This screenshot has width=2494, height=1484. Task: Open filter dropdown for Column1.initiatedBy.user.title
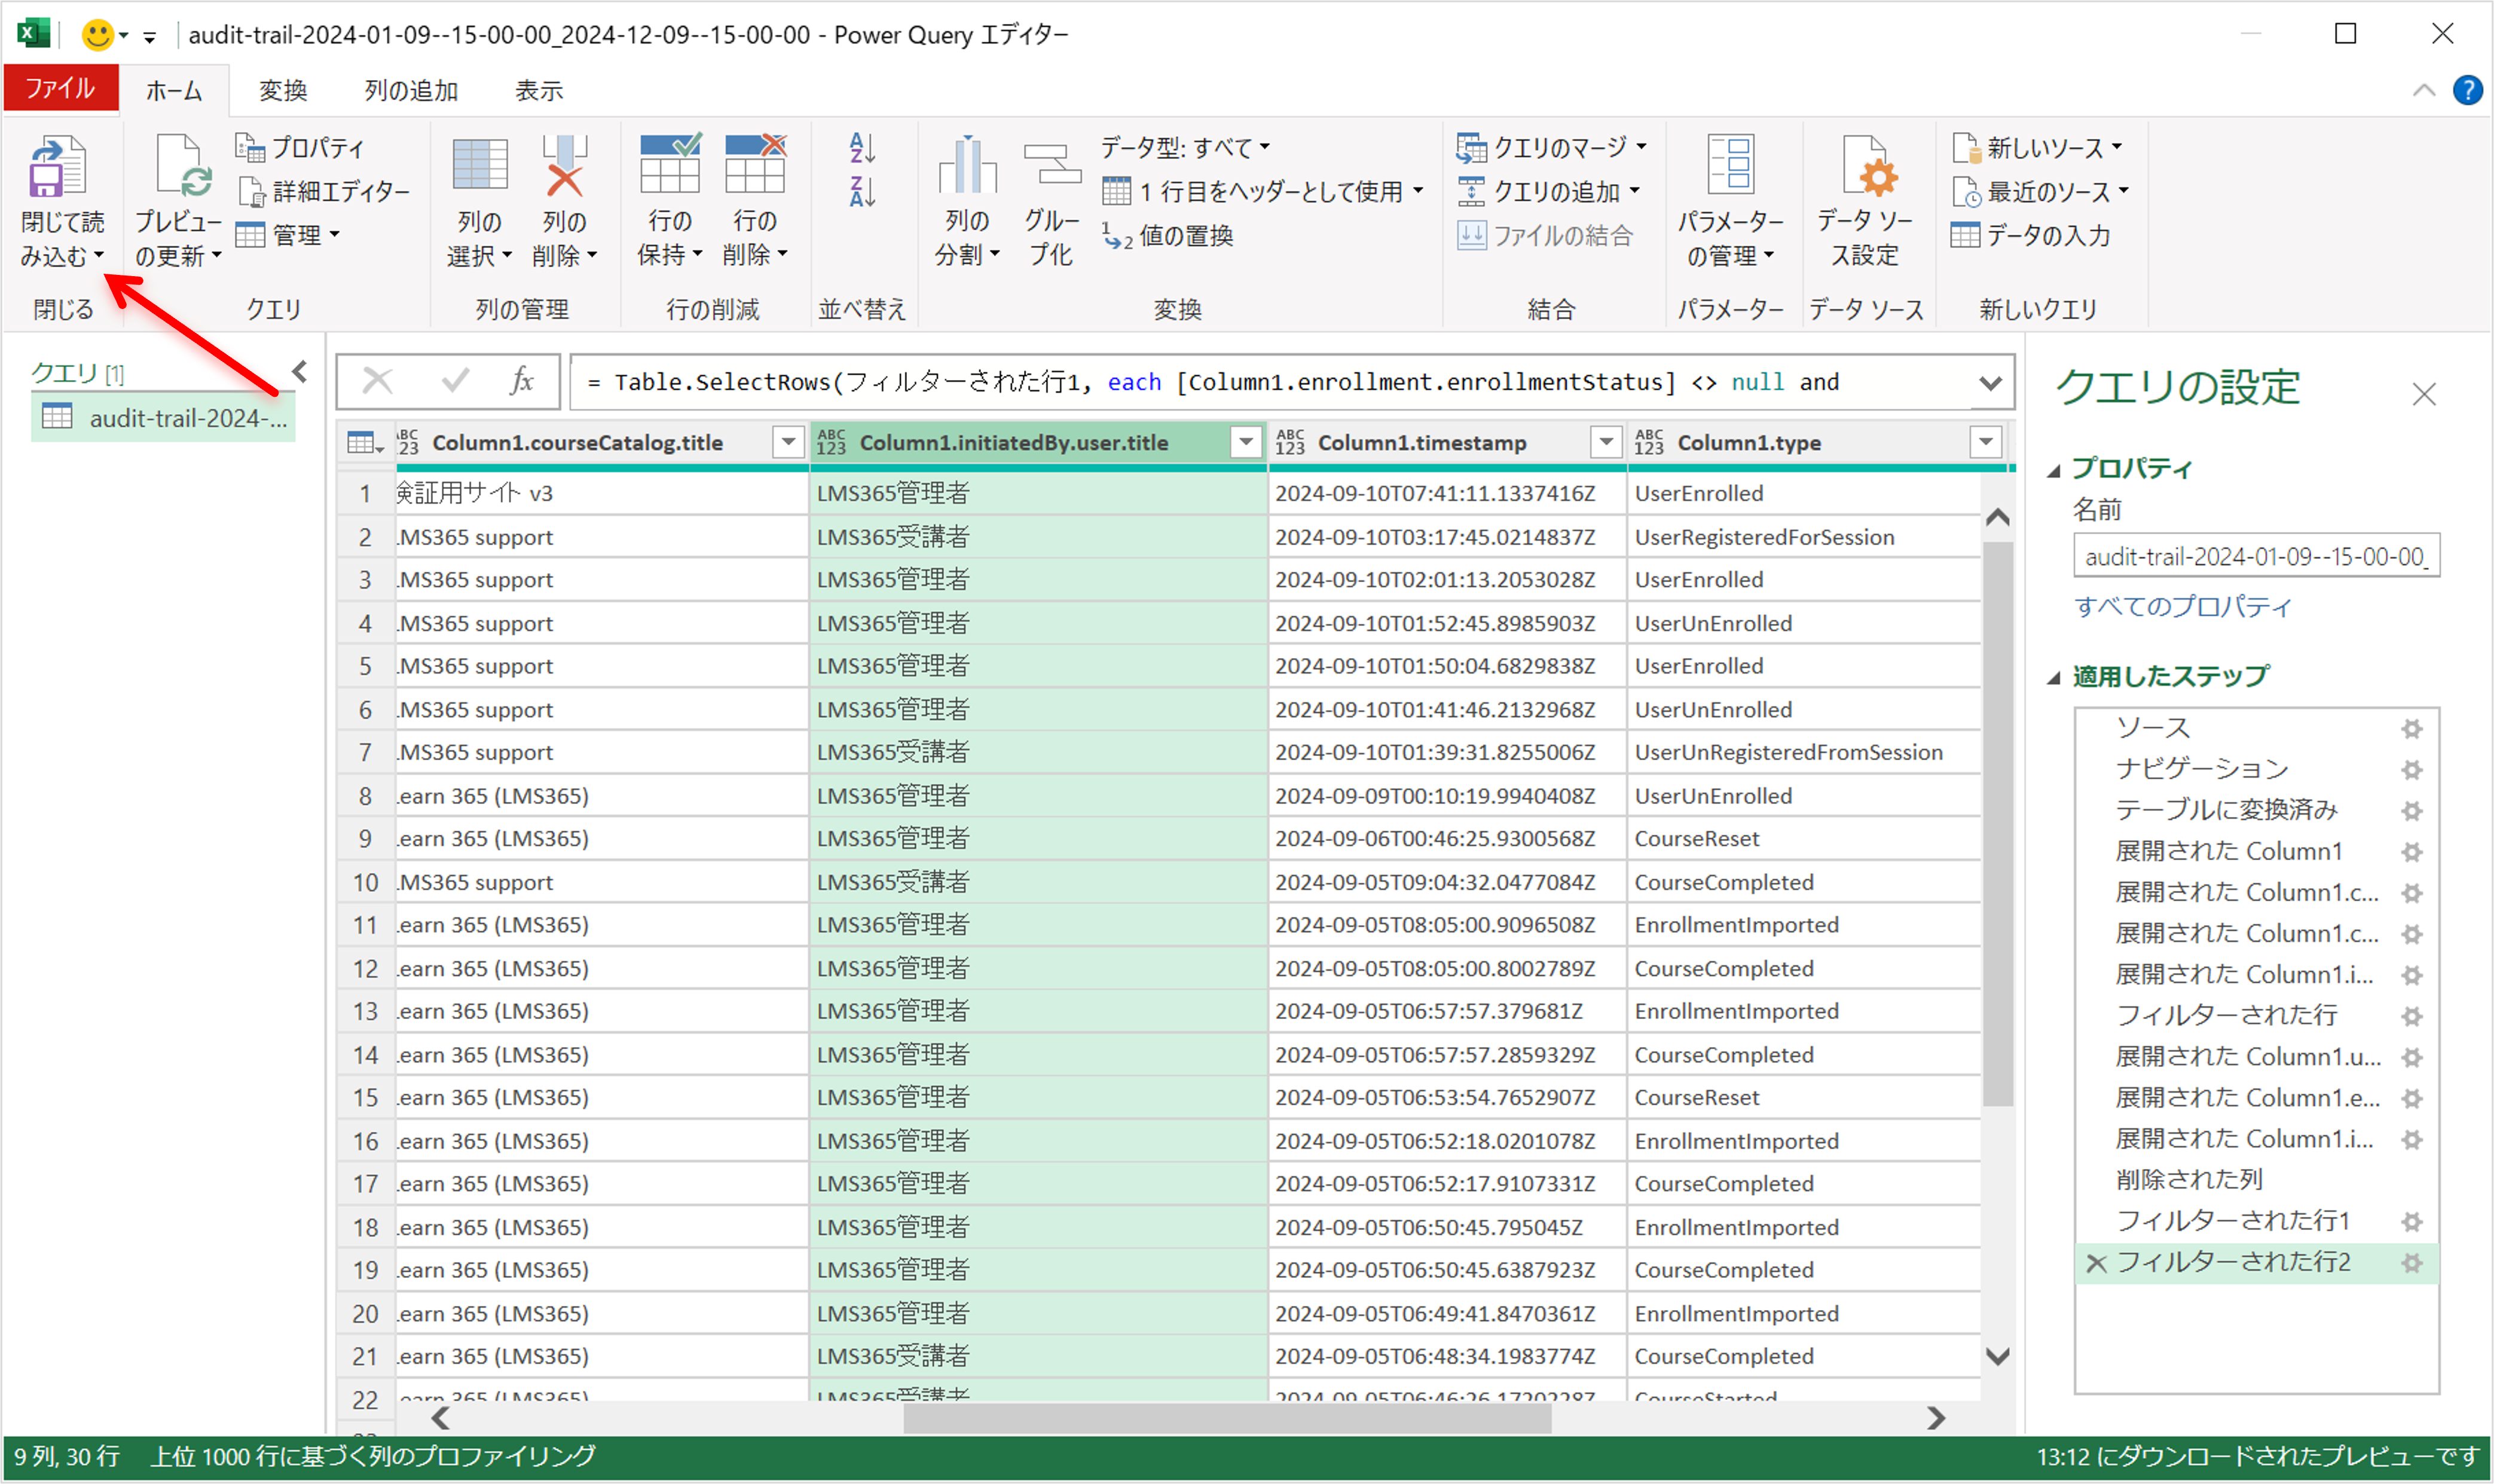(1246, 442)
